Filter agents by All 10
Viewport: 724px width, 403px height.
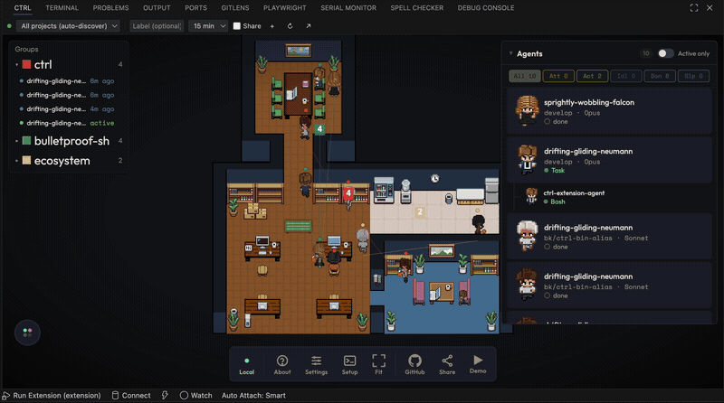pos(525,76)
